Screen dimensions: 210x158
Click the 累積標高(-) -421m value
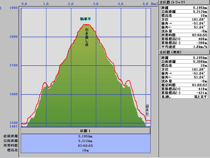(196, 93)
